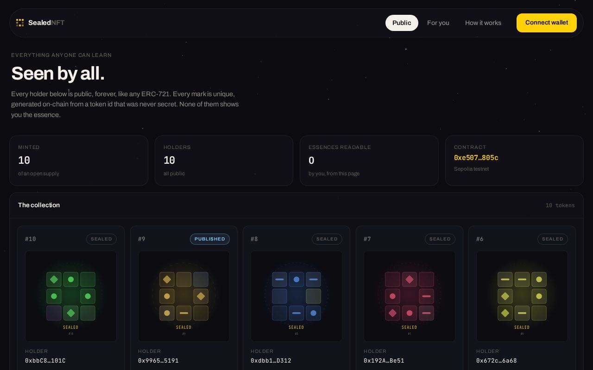593x370 pixels.
Task: Open the blue token #8 artwork
Action: tap(296, 296)
